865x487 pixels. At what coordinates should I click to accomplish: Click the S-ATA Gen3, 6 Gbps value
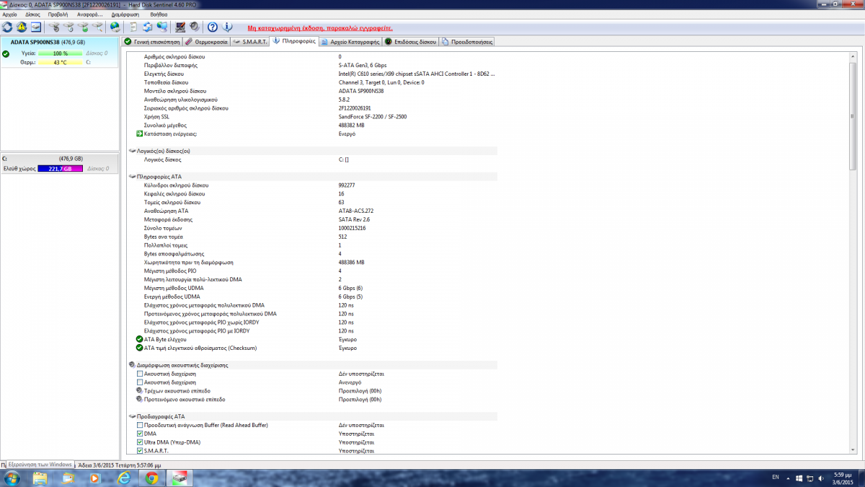(x=362, y=65)
